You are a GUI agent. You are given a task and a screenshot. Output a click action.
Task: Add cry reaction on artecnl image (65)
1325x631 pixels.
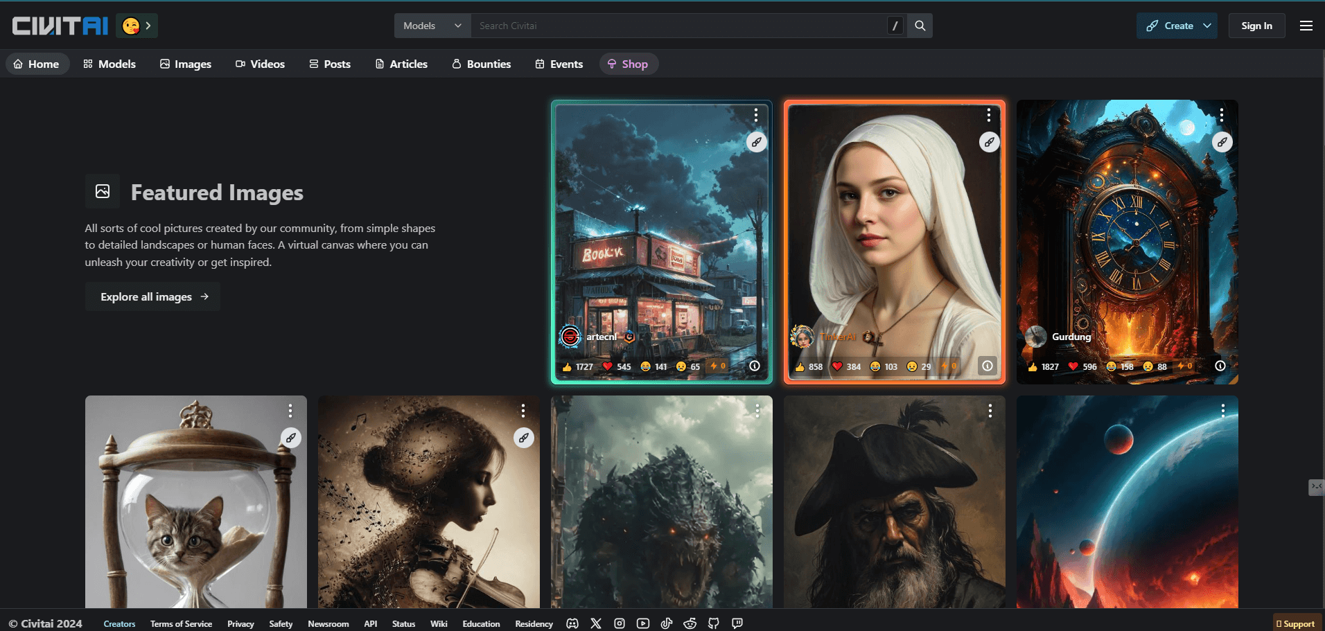[688, 366]
